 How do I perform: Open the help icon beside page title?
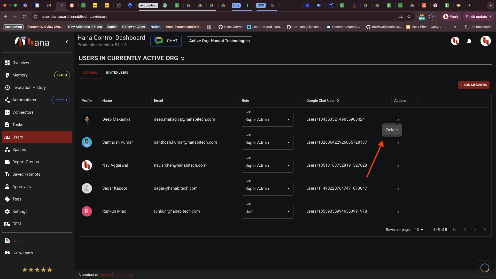click(x=182, y=59)
